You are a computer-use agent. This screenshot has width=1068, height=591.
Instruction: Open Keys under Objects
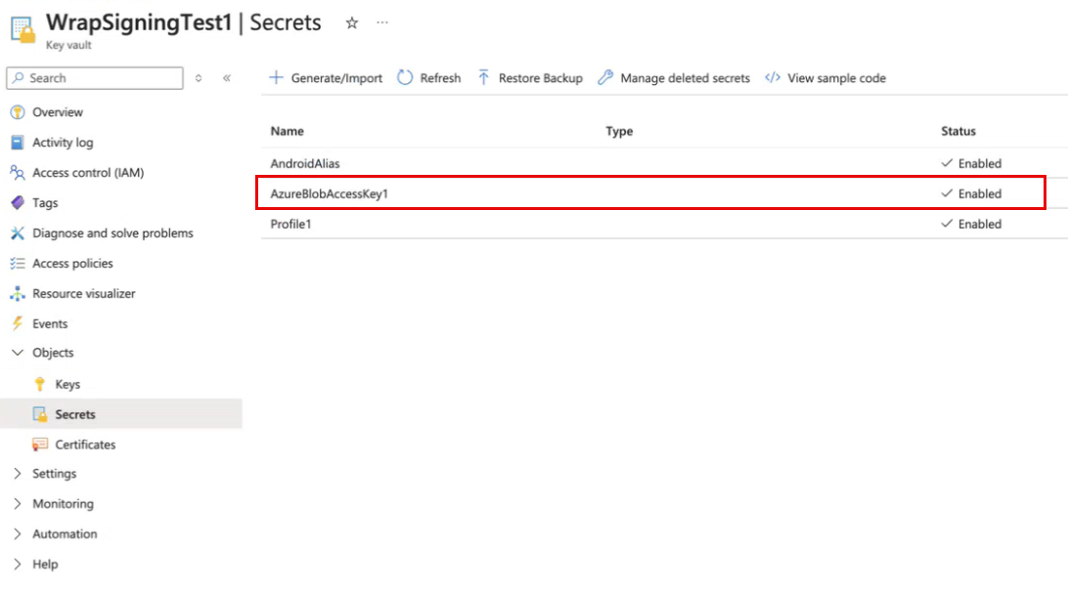pos(67,385)
